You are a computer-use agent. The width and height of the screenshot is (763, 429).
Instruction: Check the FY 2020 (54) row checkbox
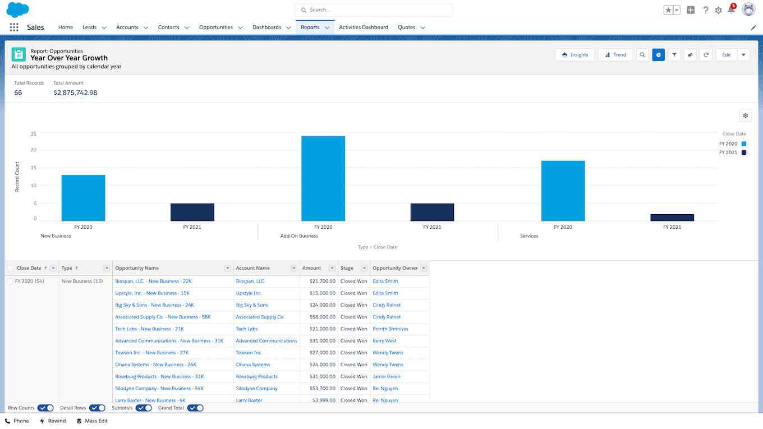tap(10, 281)
